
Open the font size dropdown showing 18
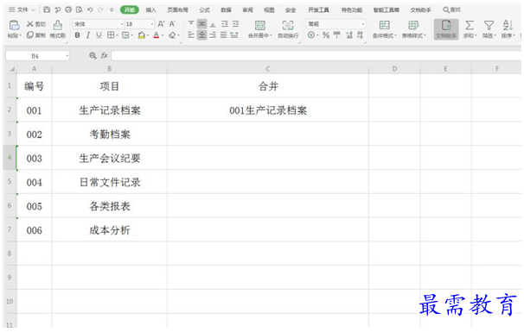151,24
